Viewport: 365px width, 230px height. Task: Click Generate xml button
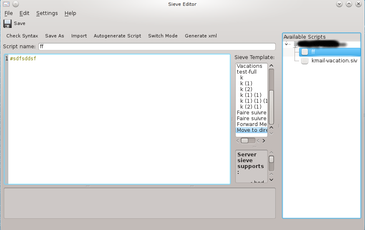[201, 36]
